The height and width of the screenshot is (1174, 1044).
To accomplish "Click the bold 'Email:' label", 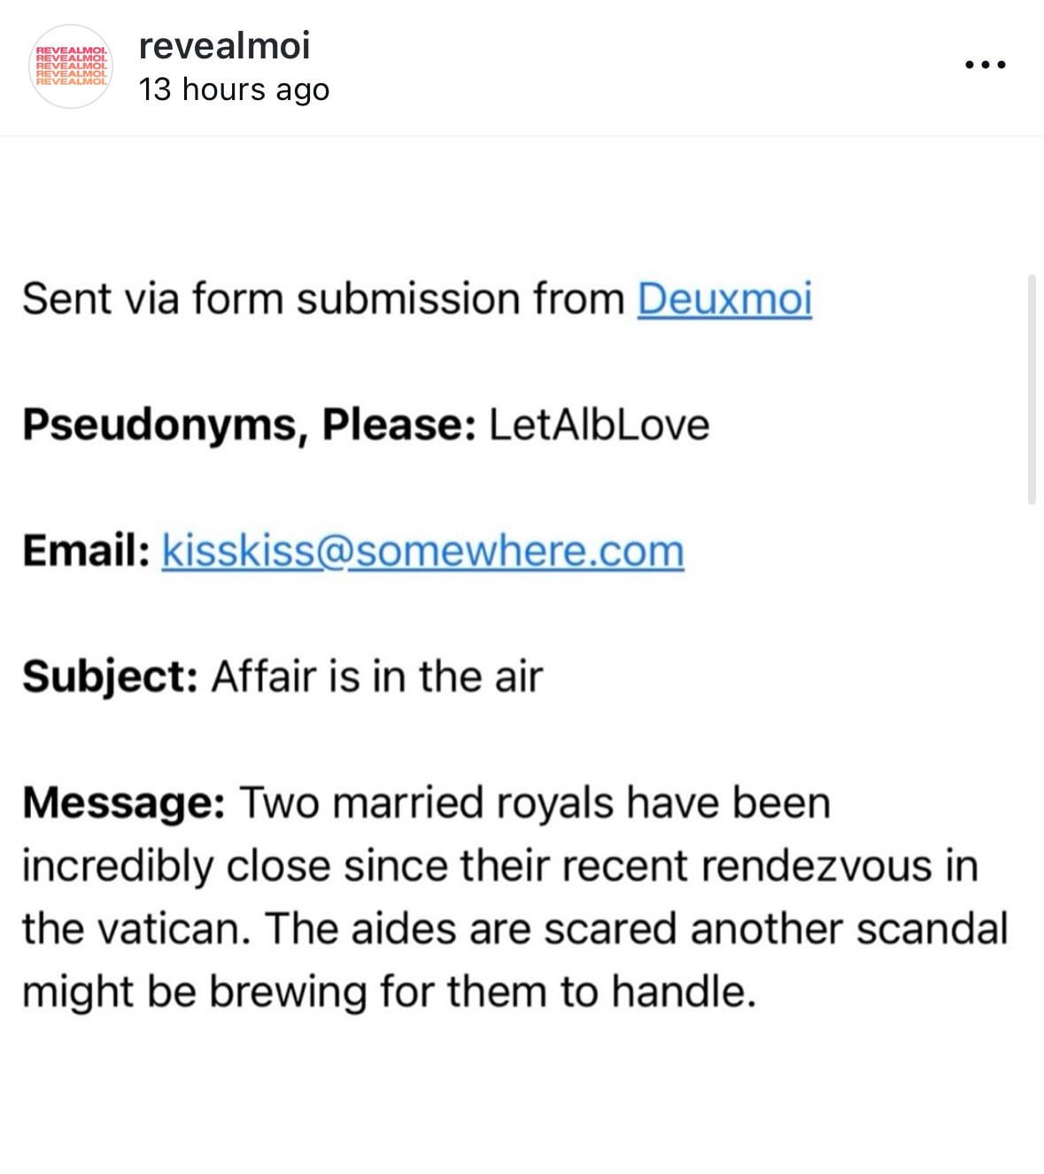I will tap(85, 551).
